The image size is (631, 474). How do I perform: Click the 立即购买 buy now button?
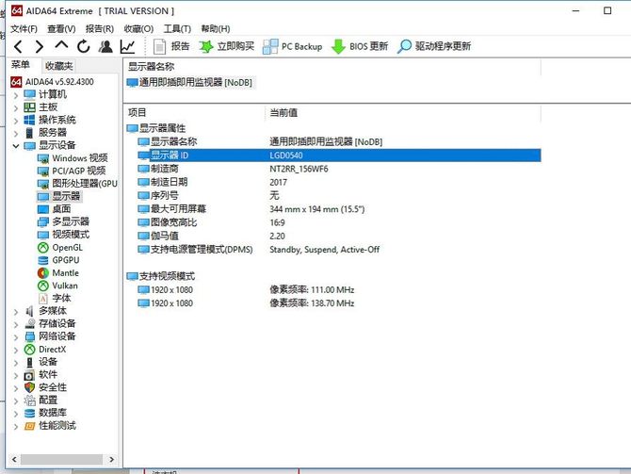[227, 47]
